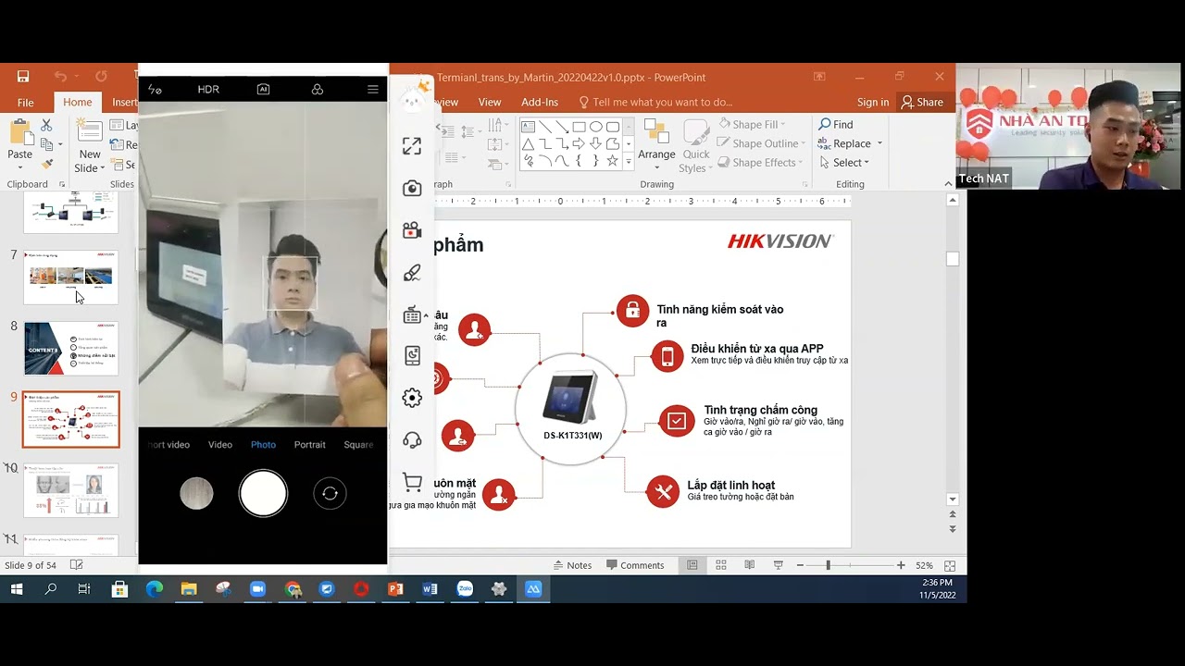Select the oval shape in shapes gallery
This screenshot has height=666, width=1185.
tap(596, 127)
